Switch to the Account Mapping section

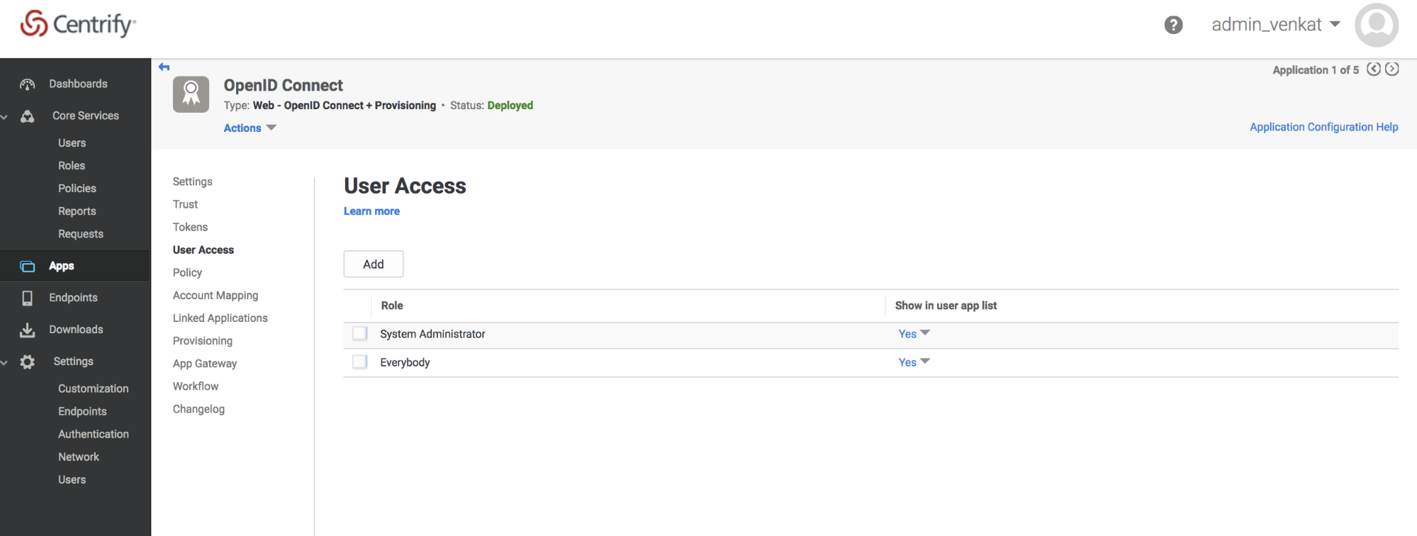(x=215, y=296)
